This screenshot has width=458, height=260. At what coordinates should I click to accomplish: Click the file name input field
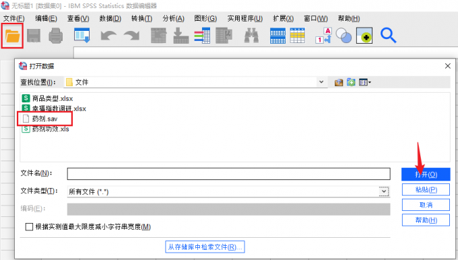coord(229,174)
